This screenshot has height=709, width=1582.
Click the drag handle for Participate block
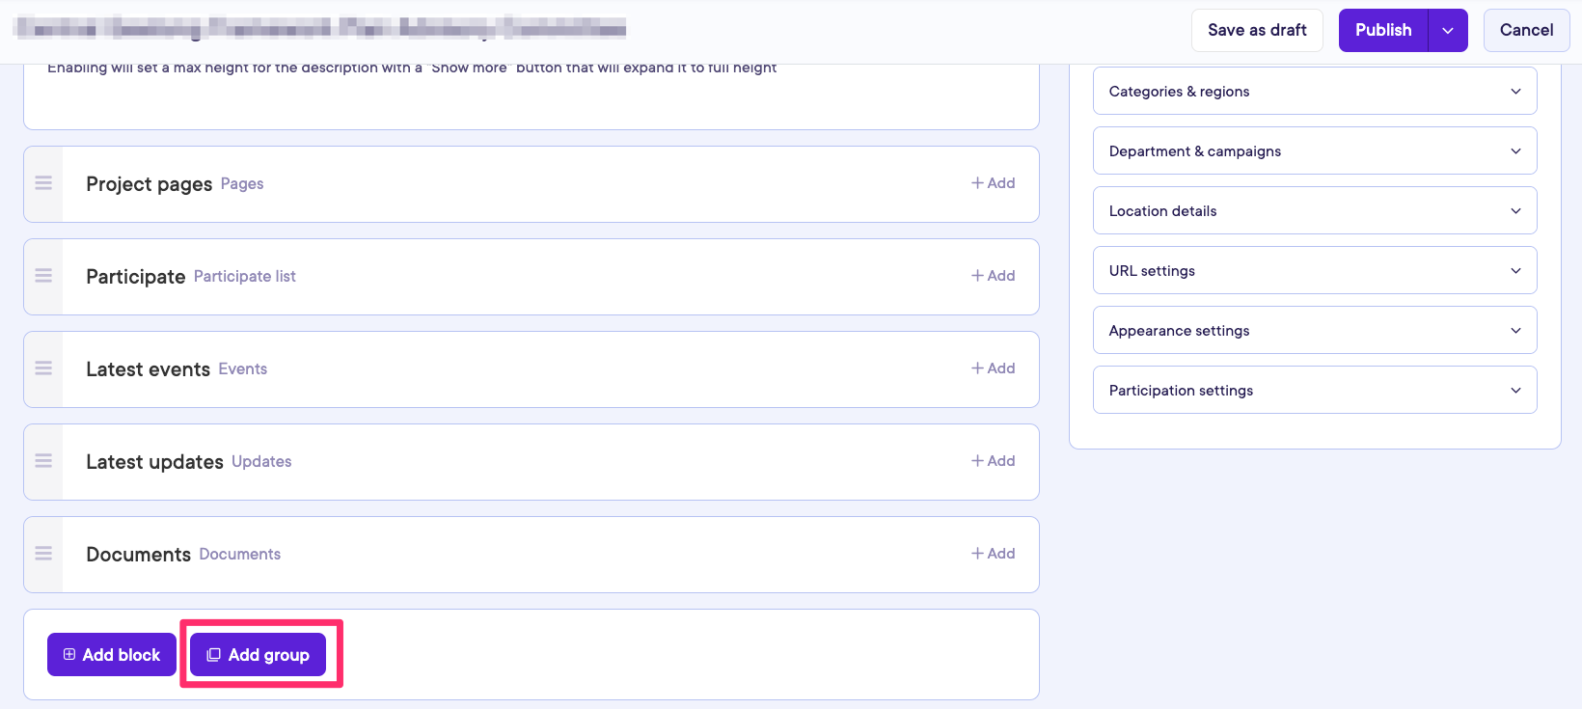point(43,276)
